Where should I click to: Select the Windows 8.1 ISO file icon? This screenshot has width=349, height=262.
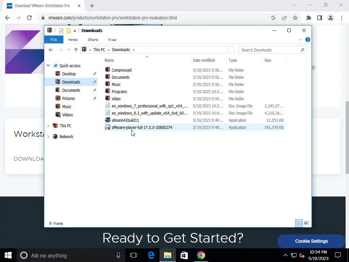(108, 113)
